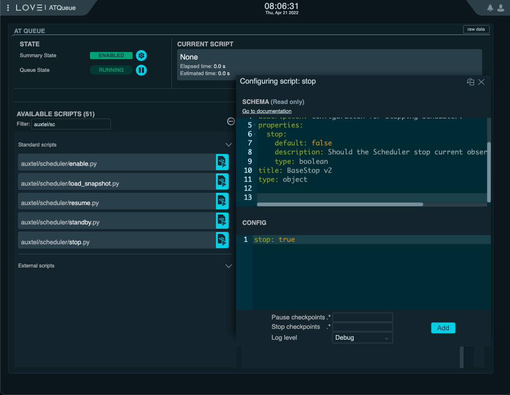510x395 pixels.
Task: Click the Add button in the config dialog
Action: click(x=443, y=327)
